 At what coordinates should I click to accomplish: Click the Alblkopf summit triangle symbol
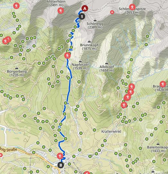107,63
